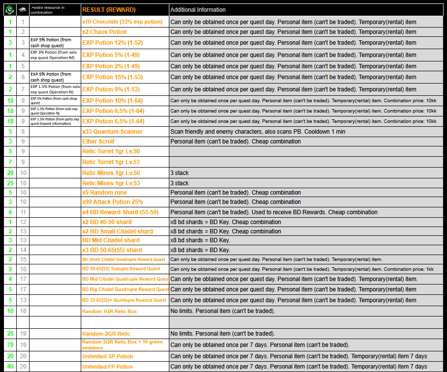The image size is (447, 372).
Task: Click the x10 Chocolate (33% exp potion) reward
Action: click(x=122, y=22)
